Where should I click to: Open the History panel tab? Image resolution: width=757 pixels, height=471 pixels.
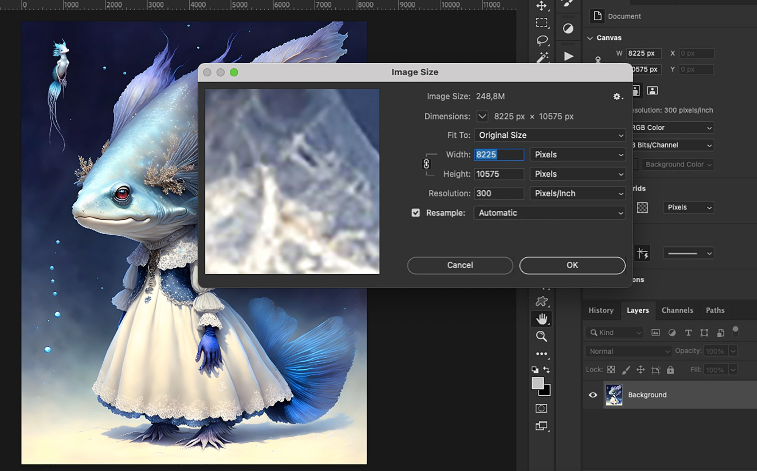click(x=601, y=310)
